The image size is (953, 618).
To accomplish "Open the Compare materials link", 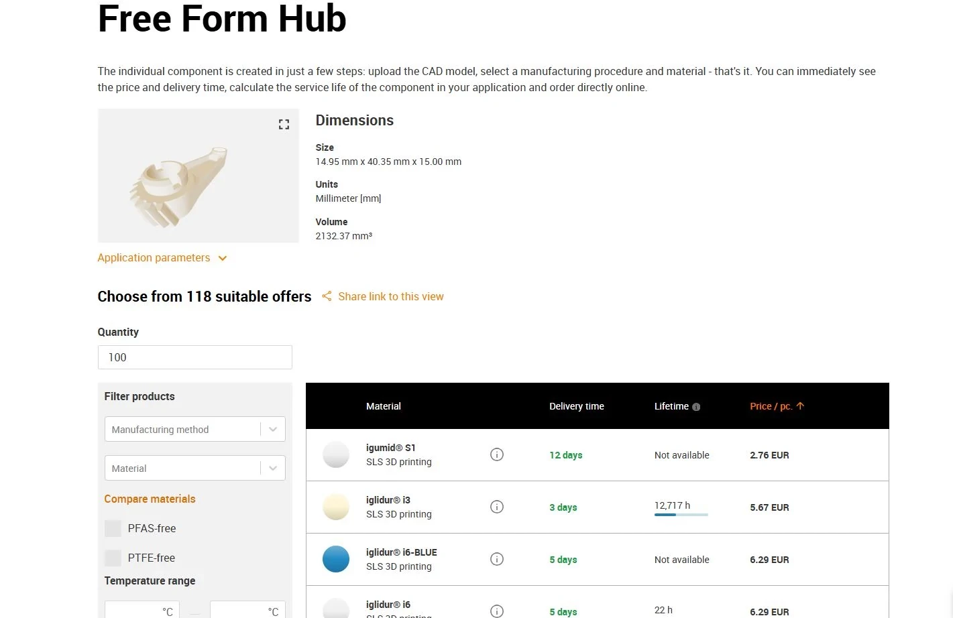I will pos(150,499).
